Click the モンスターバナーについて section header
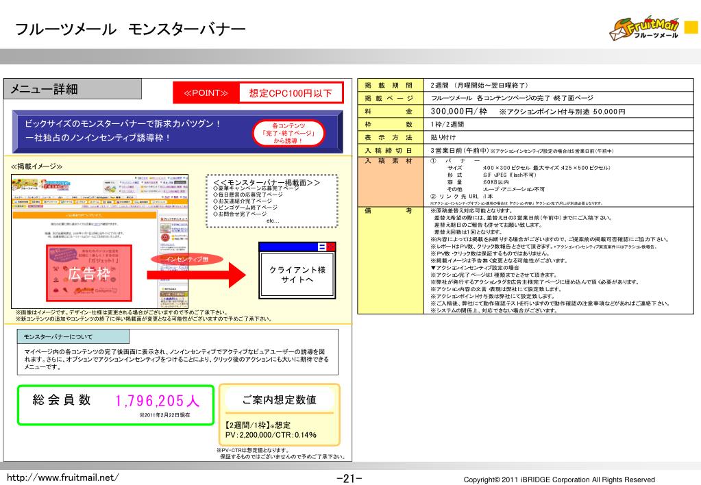701x485 pixels. [x=73, y=336]
